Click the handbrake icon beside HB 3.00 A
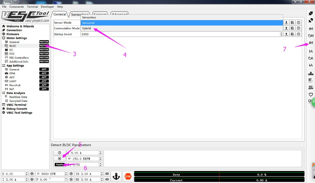Image resolution: width=315 pixels, height=183 pixels. tap(107, 180)
